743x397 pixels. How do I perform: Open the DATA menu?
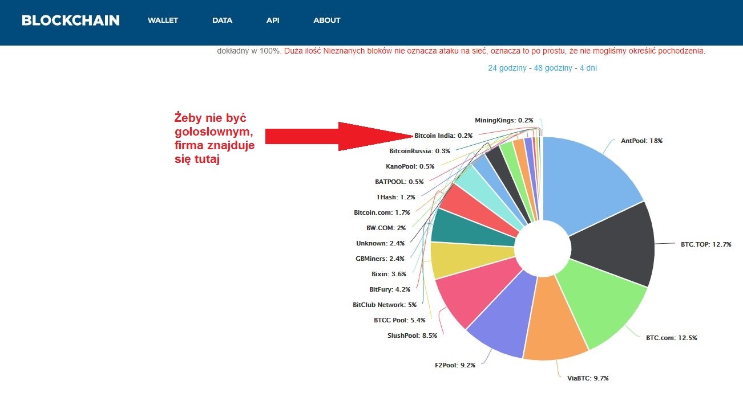pyautogui.click(x=222, y=21)
